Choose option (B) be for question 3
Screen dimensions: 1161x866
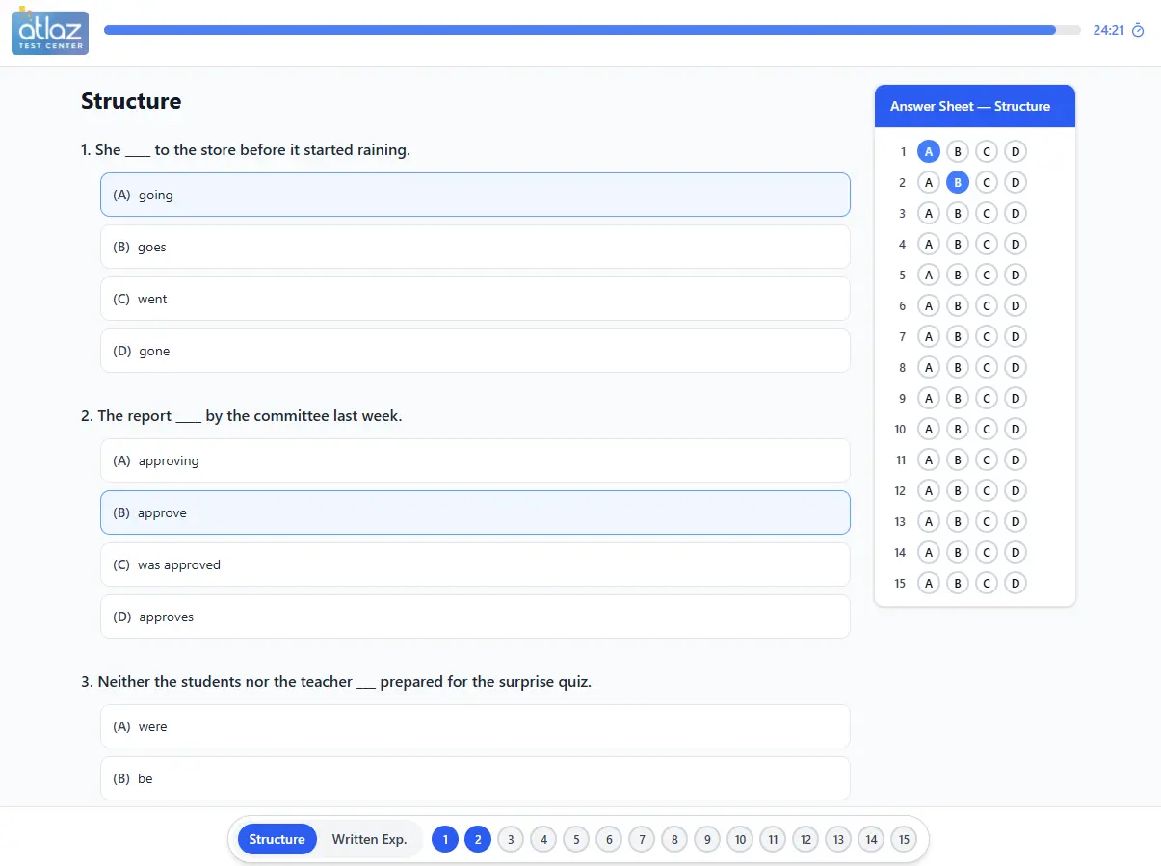pyautogui.click(x=475, y=778)
